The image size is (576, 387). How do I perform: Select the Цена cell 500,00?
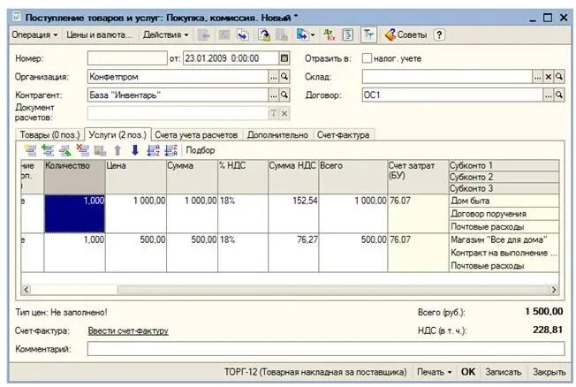point(136,253)
